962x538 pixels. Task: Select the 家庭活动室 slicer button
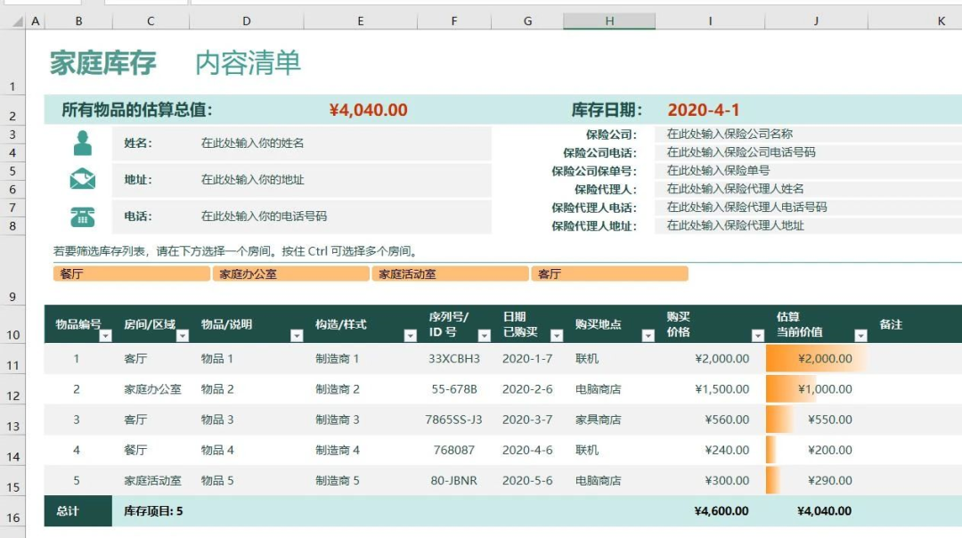451,273
